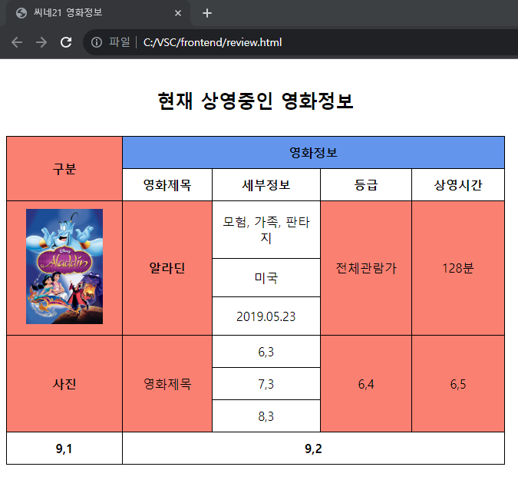The image size is (518, 480).
Task: Click the salmon 영화제목 cell beside 사진
Action: (x=167, y=384)
